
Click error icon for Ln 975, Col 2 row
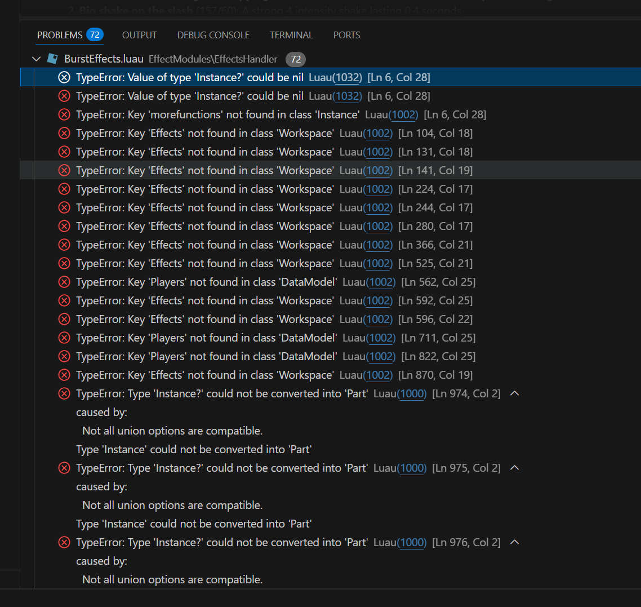point(64,468)
